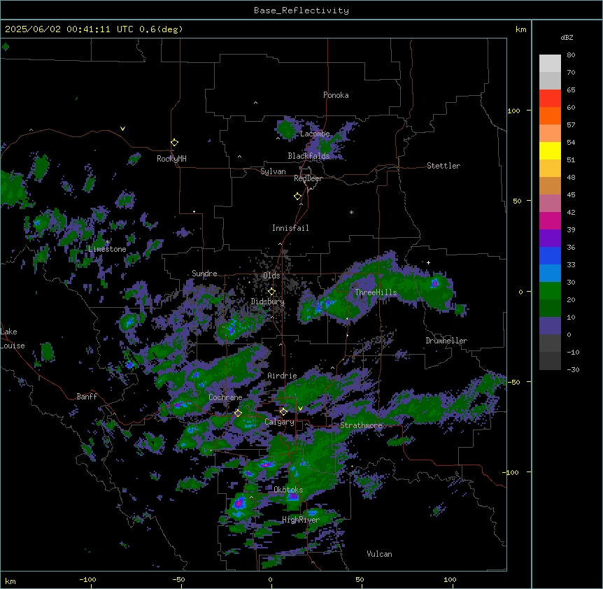
Task: Click the 50 tick label on vertical axis
Action: coord(517,201)
